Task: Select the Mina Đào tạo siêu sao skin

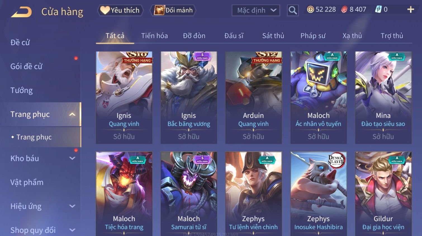Action: [383, 97]
